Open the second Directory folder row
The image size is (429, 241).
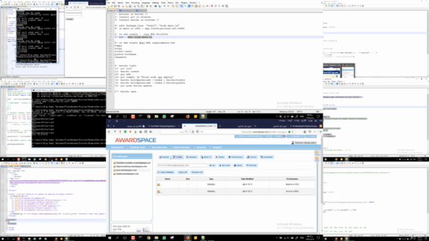pos(236,191)
